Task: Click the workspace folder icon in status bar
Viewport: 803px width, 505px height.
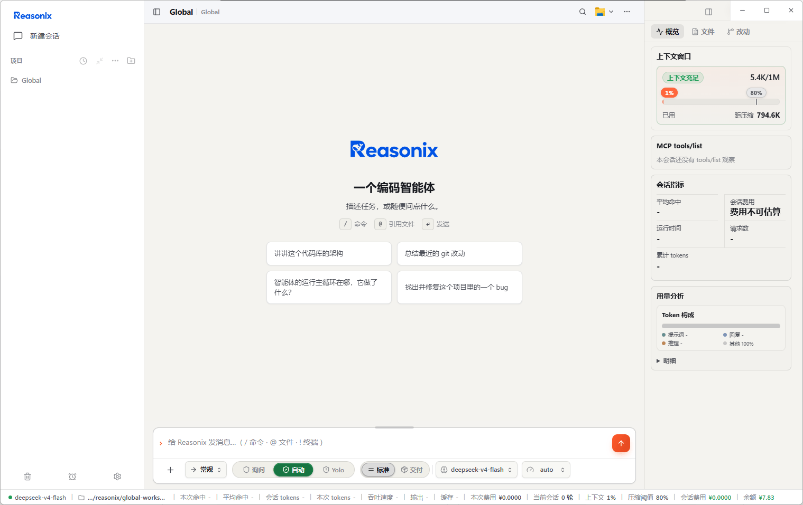Action: 81,498
